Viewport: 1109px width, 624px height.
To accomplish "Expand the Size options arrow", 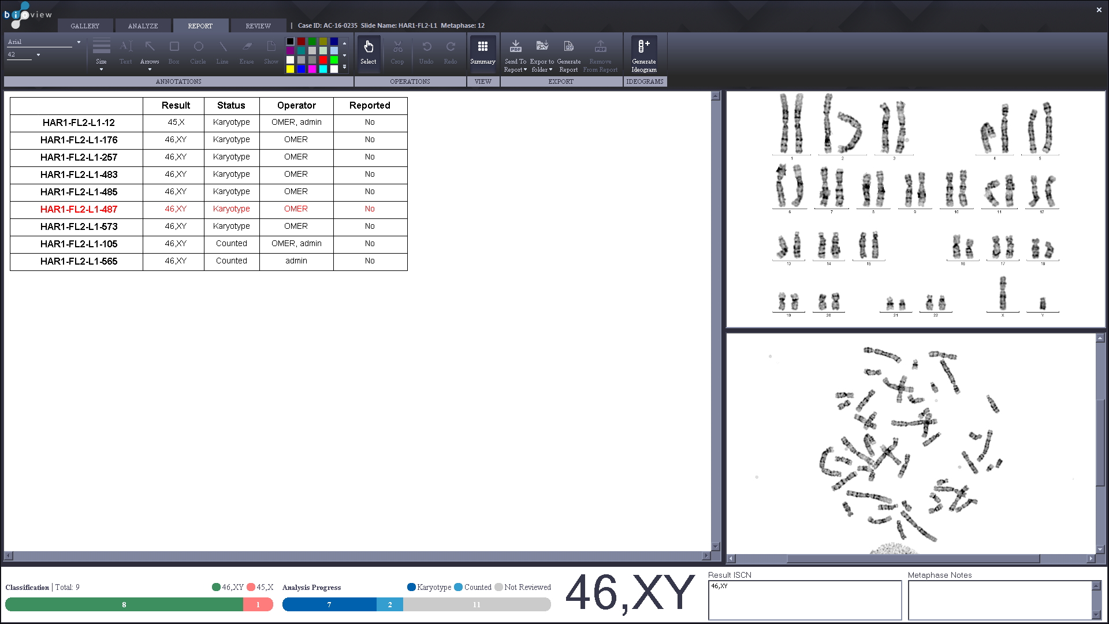I will click(x=101, y=70).
